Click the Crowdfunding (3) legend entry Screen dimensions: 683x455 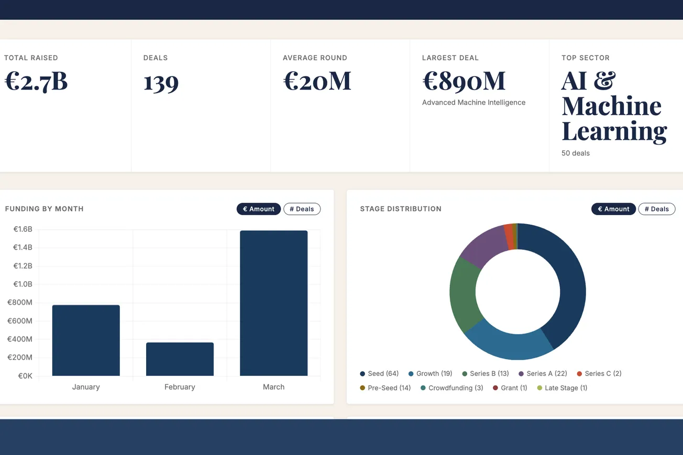[451, 388]
